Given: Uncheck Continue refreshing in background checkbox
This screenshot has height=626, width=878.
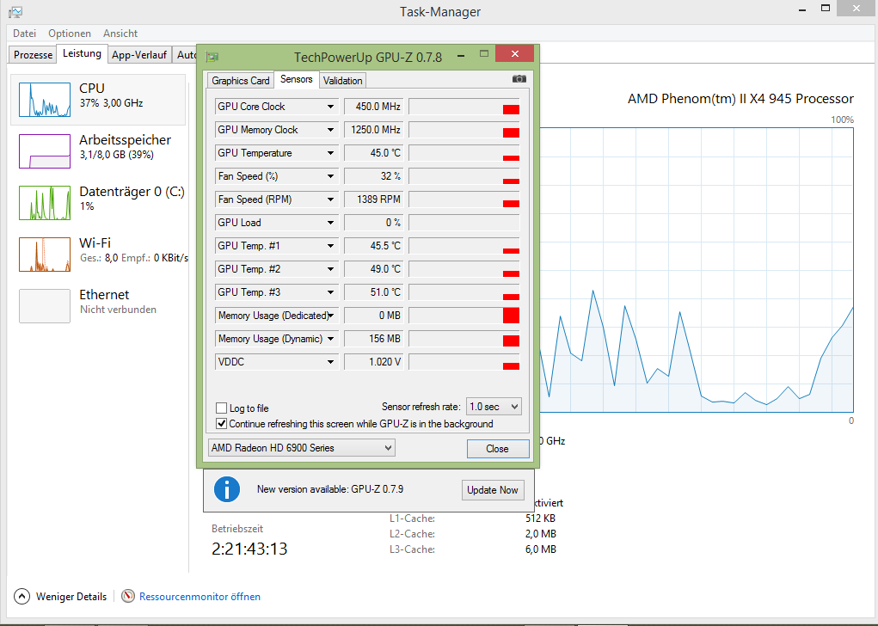Looking at the screenshot, I should click(x=221, y=423).
